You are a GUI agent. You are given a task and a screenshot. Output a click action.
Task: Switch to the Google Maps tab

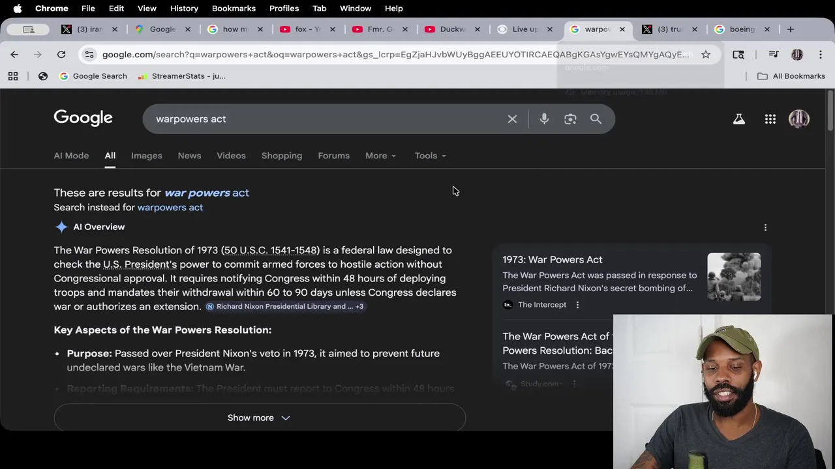162,29
